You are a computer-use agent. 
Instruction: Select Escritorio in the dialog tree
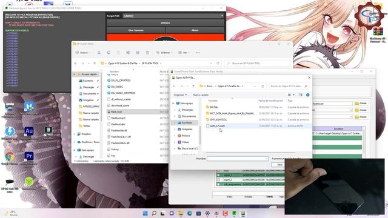point(187,122)
